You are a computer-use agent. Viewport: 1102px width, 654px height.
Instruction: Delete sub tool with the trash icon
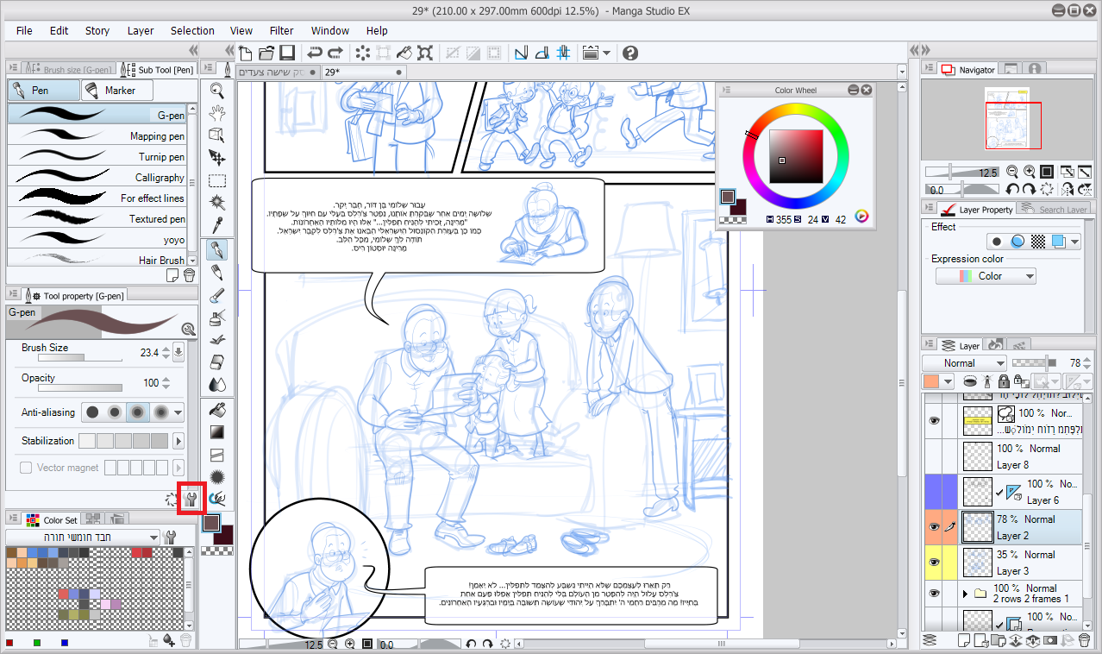(x=189, y=275)
